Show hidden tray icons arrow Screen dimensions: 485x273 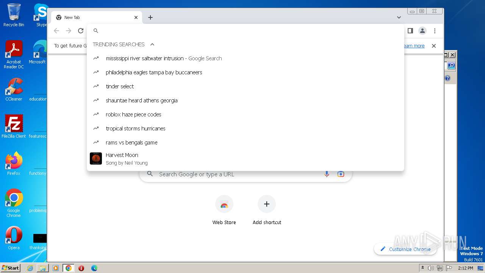point(422,268)
